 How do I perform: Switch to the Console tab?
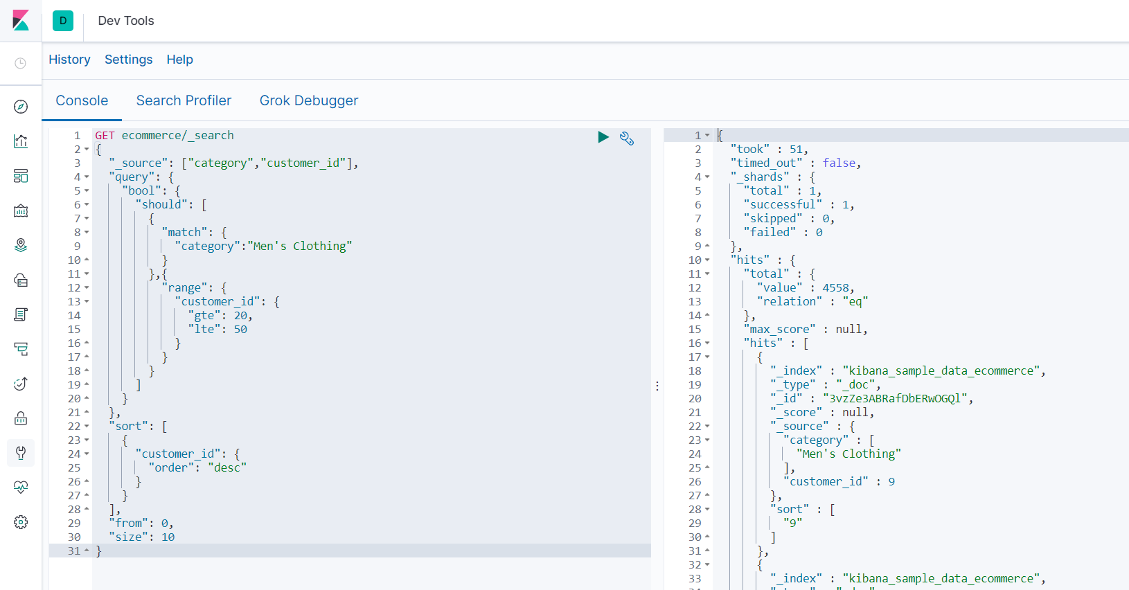point(82,100)
